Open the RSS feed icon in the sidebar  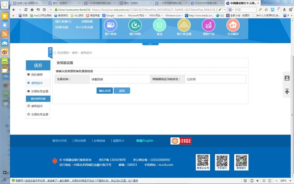[5, 34]
